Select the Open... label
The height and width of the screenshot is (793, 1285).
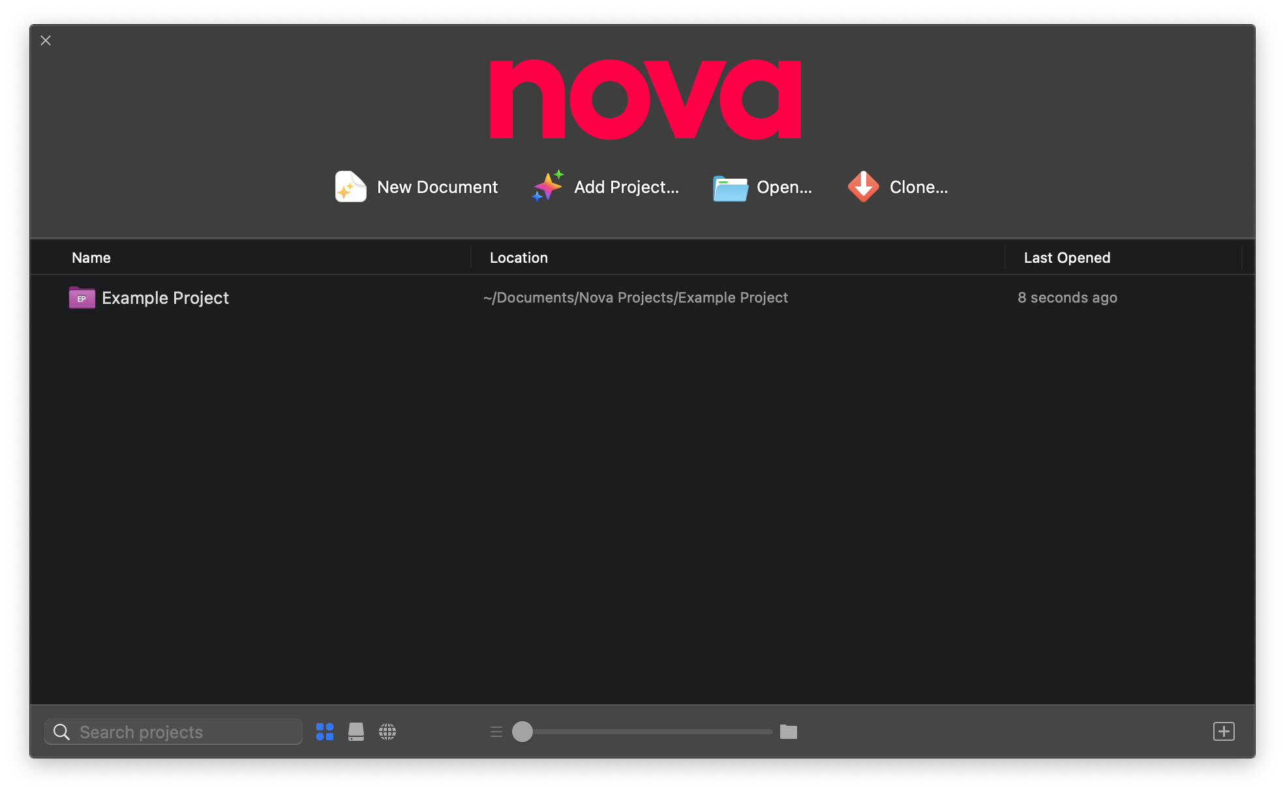[784, 187]
